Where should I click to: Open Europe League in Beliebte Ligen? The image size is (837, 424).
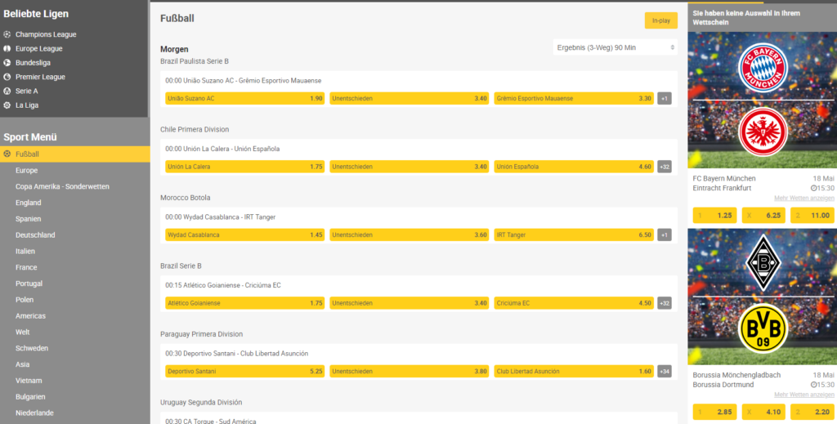39,48
